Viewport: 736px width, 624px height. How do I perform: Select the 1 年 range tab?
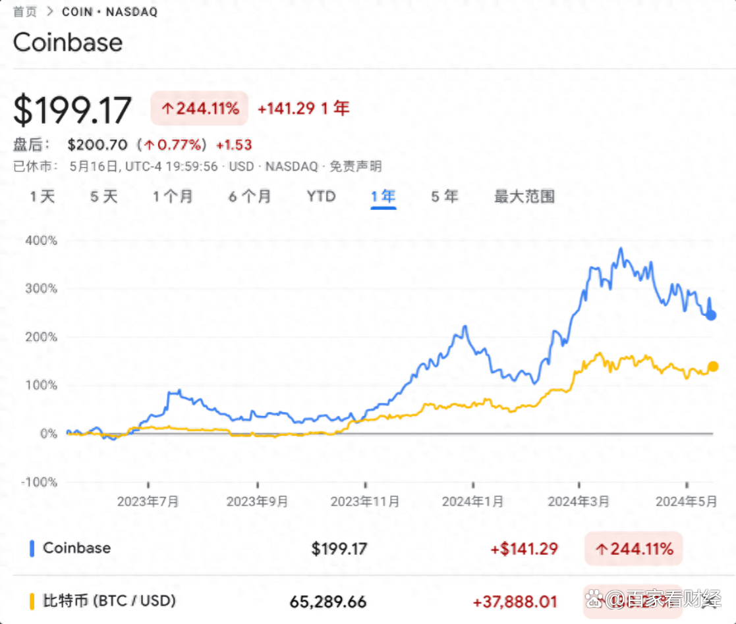[x=383, y=196]
